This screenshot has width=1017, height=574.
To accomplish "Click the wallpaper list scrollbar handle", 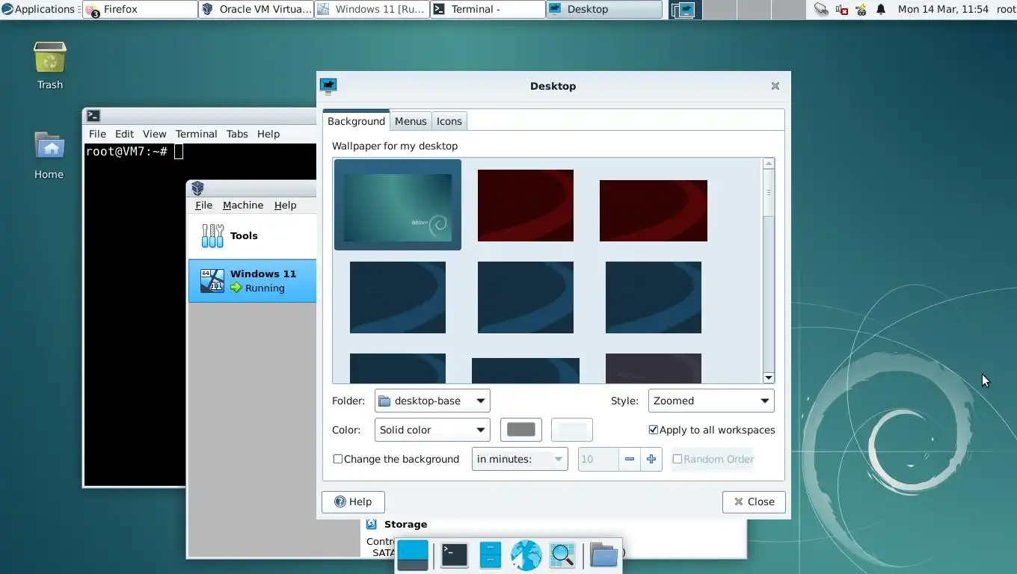I will (x=768, y=193).
